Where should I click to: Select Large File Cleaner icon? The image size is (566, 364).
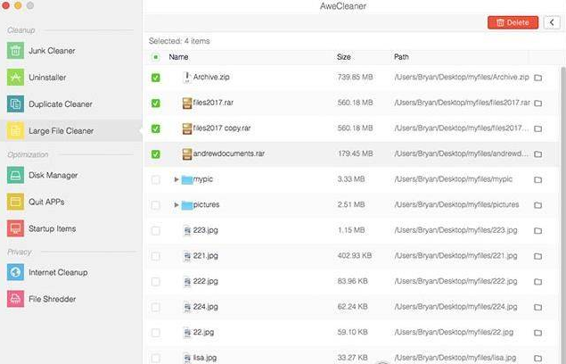pyautogui.click(x=15, y=131)
